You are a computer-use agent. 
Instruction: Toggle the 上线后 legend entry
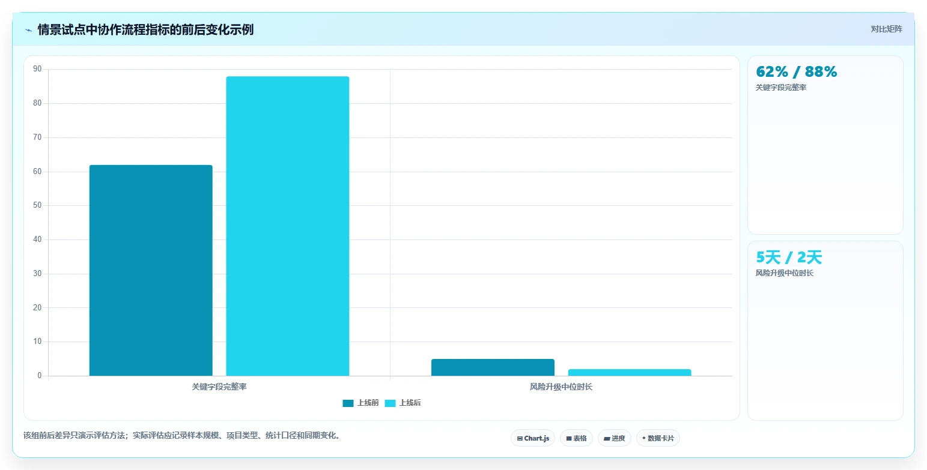coord(403,403)
